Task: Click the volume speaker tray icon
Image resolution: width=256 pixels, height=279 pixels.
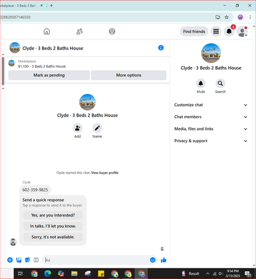Action: 221,273
